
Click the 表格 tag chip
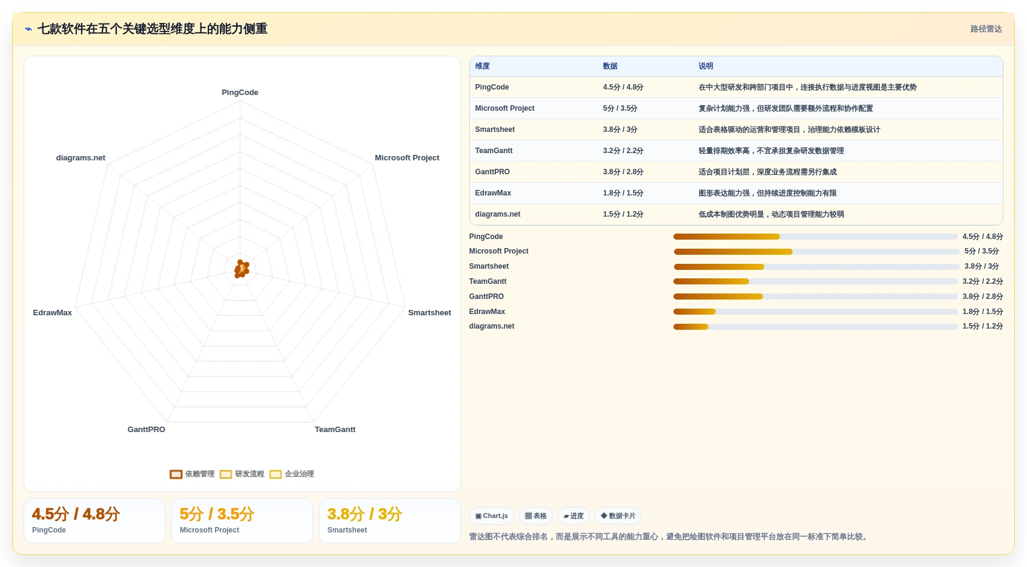pyautogui.click(x=536, y=516)
